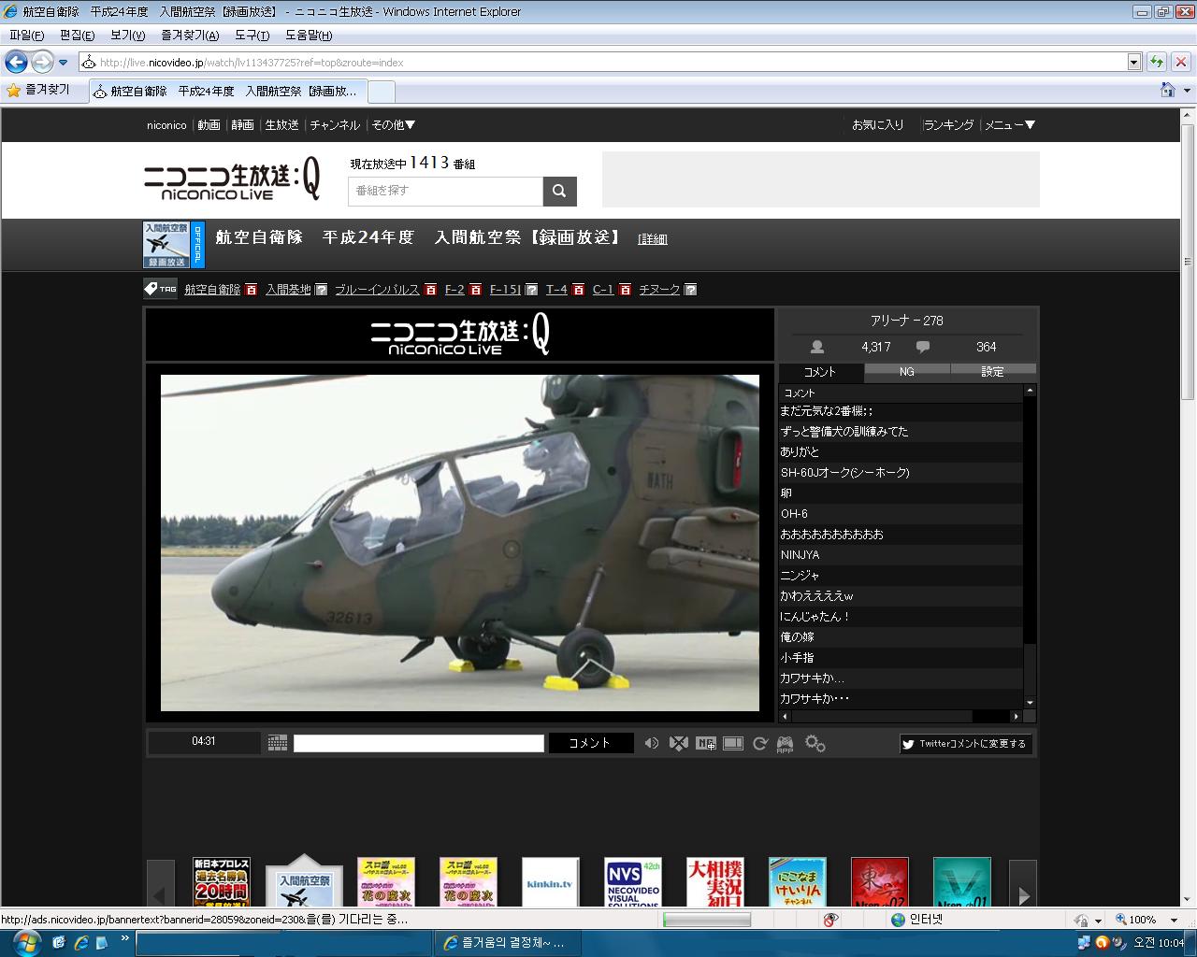Image resolution: width=1197 pixels, height=957 pixels.
Task: Focus the 番組を探す search field
Action: pos(445,191)
